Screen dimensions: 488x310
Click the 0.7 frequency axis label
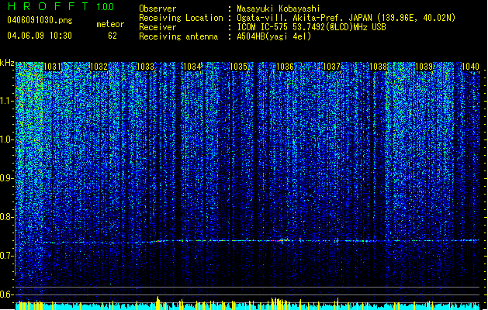(x=7, y=256)
